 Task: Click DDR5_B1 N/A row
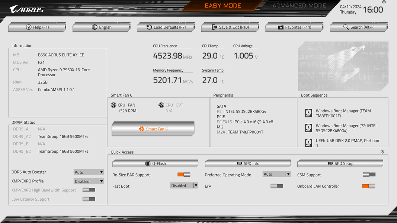click(29, 144)
